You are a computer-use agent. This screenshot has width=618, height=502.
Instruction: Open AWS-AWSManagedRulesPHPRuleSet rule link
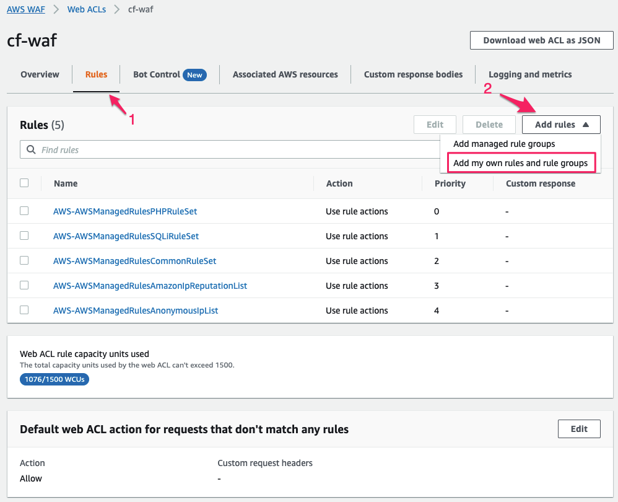pyautogui.click(x=125, y=211)
